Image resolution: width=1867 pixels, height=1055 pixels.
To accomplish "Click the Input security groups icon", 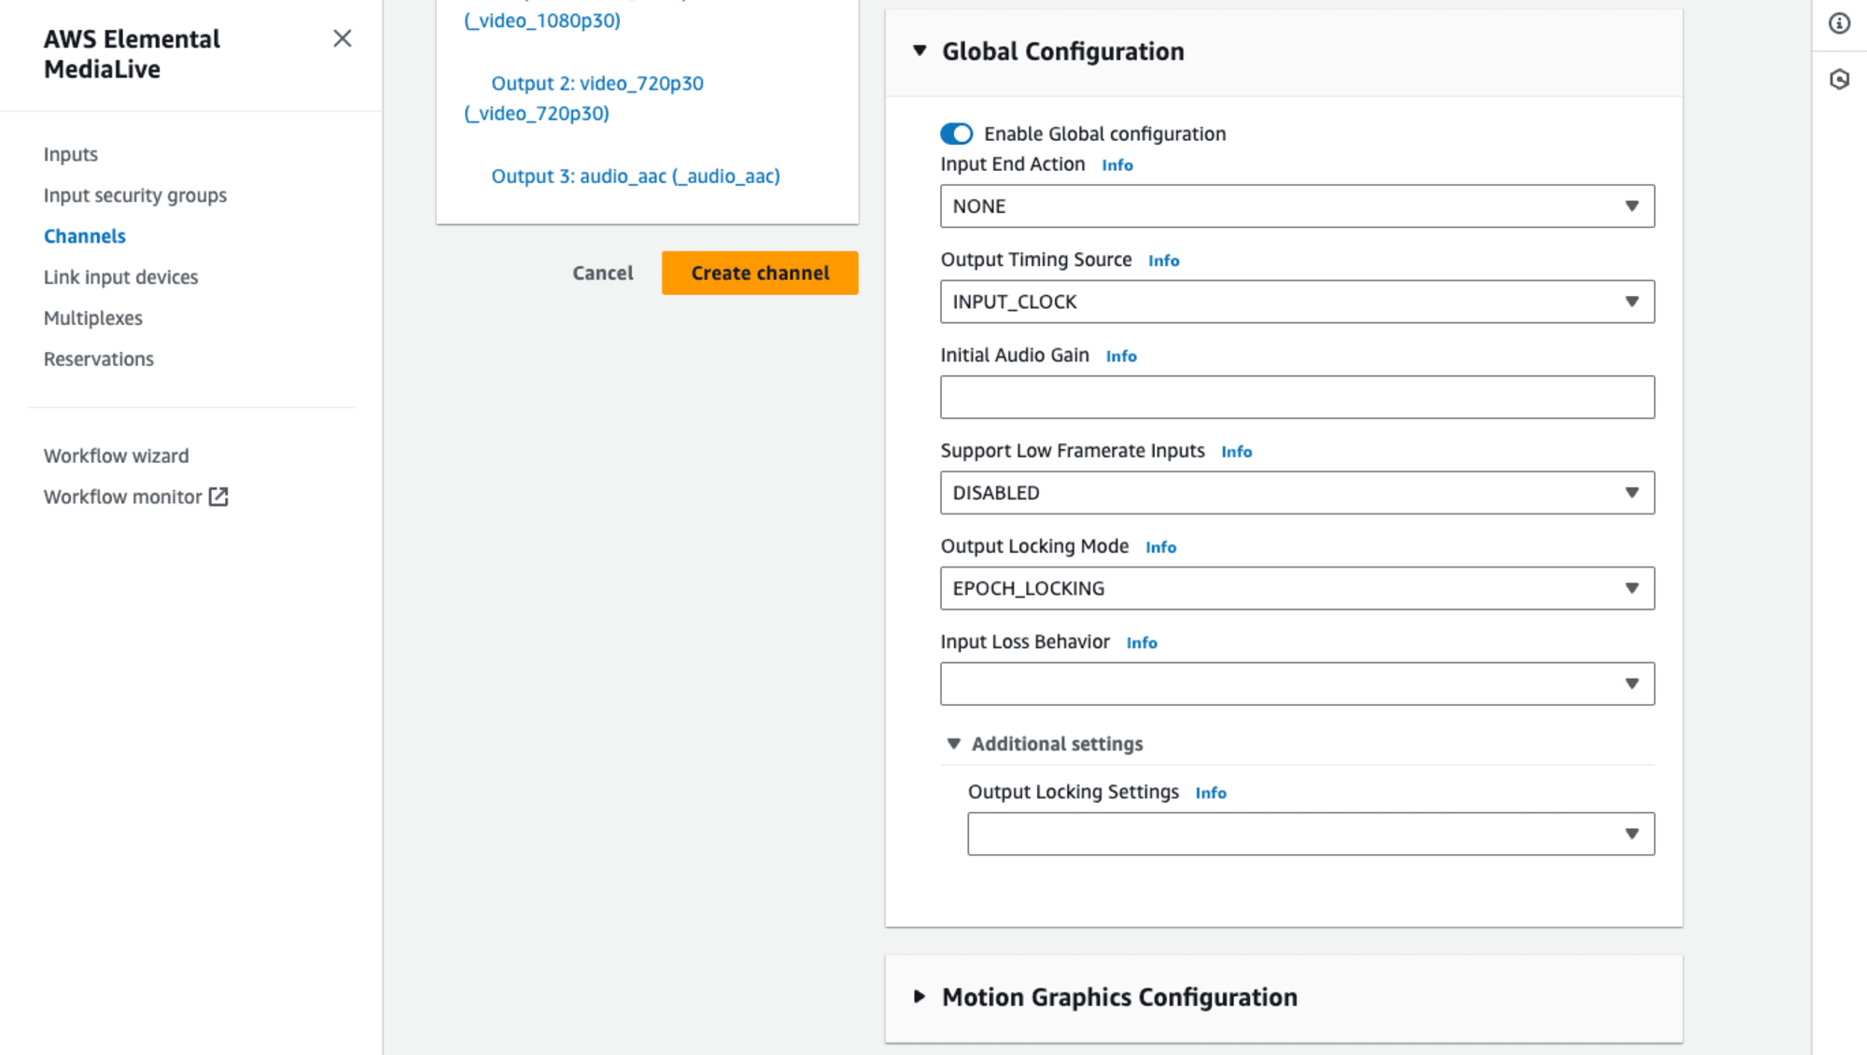I will pyautogui.click(x=134, y=195).
